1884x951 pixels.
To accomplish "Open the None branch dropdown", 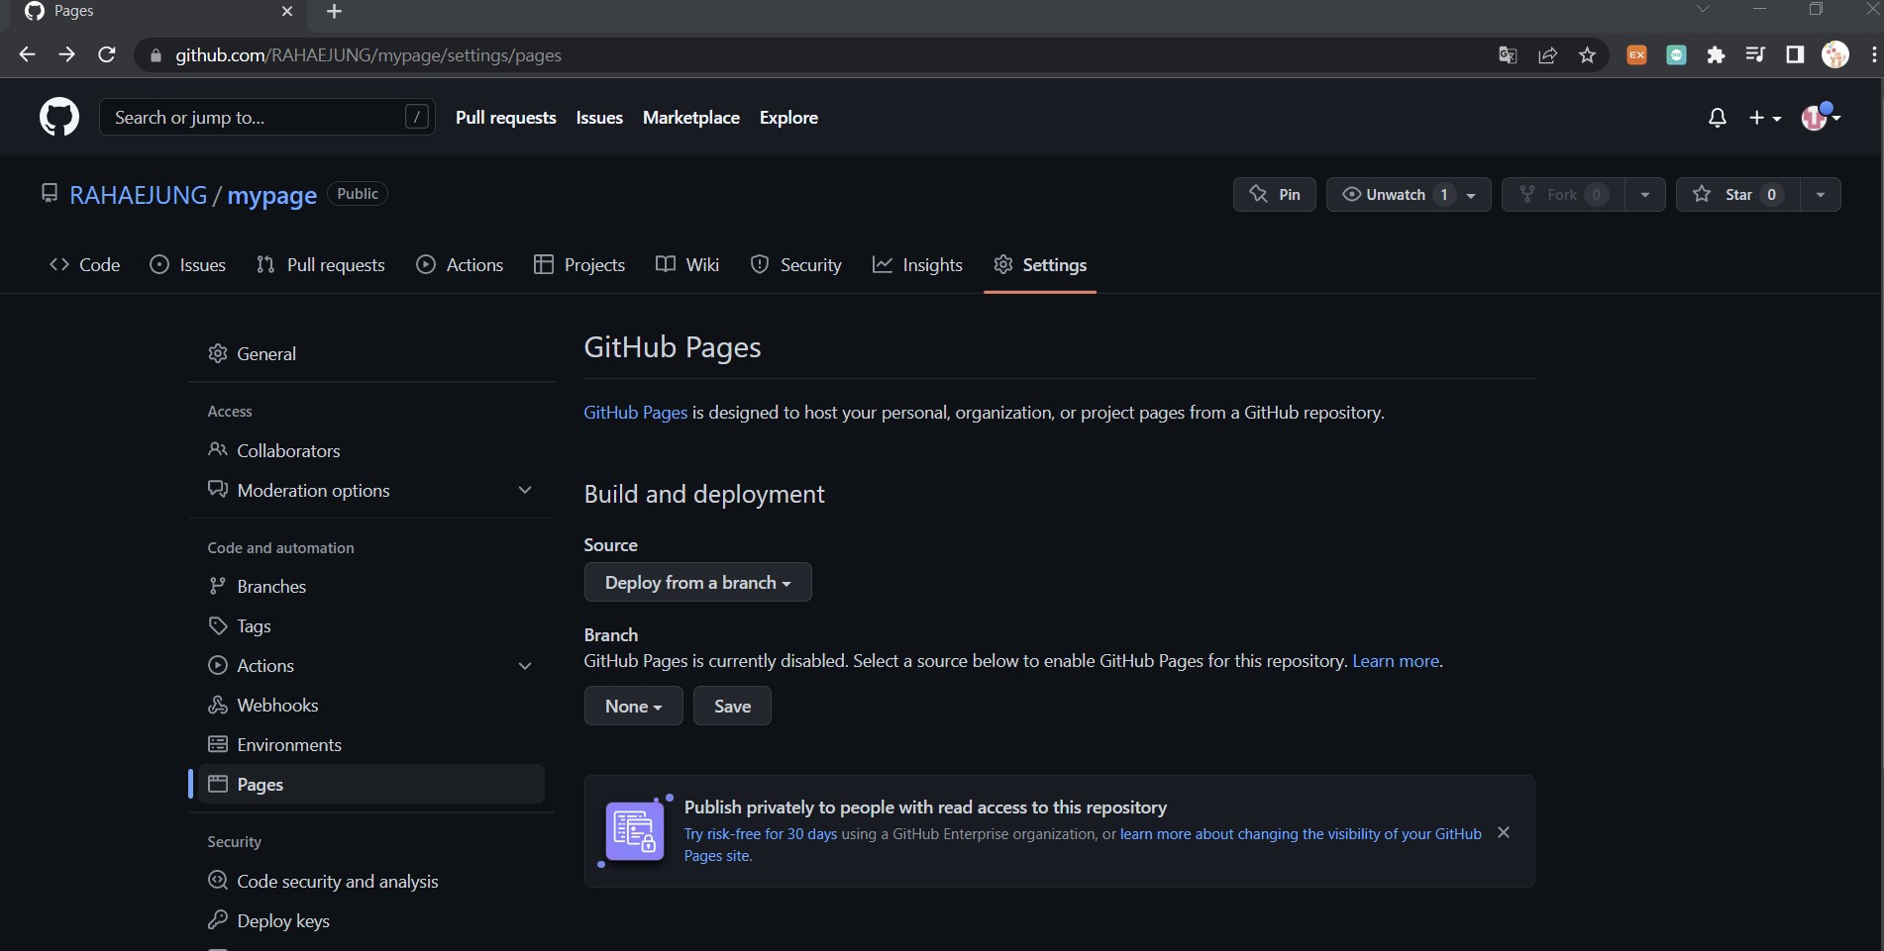I will click(634, 706).
